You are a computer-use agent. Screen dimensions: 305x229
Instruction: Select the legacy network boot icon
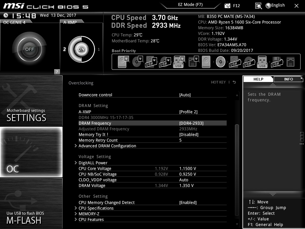click(x=291, y=62)
